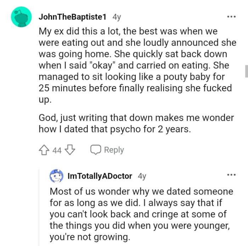This screenshot has width=248, height=246.
Task: Visit the ImTotallyADoctor username link
Action: (100, 176)
